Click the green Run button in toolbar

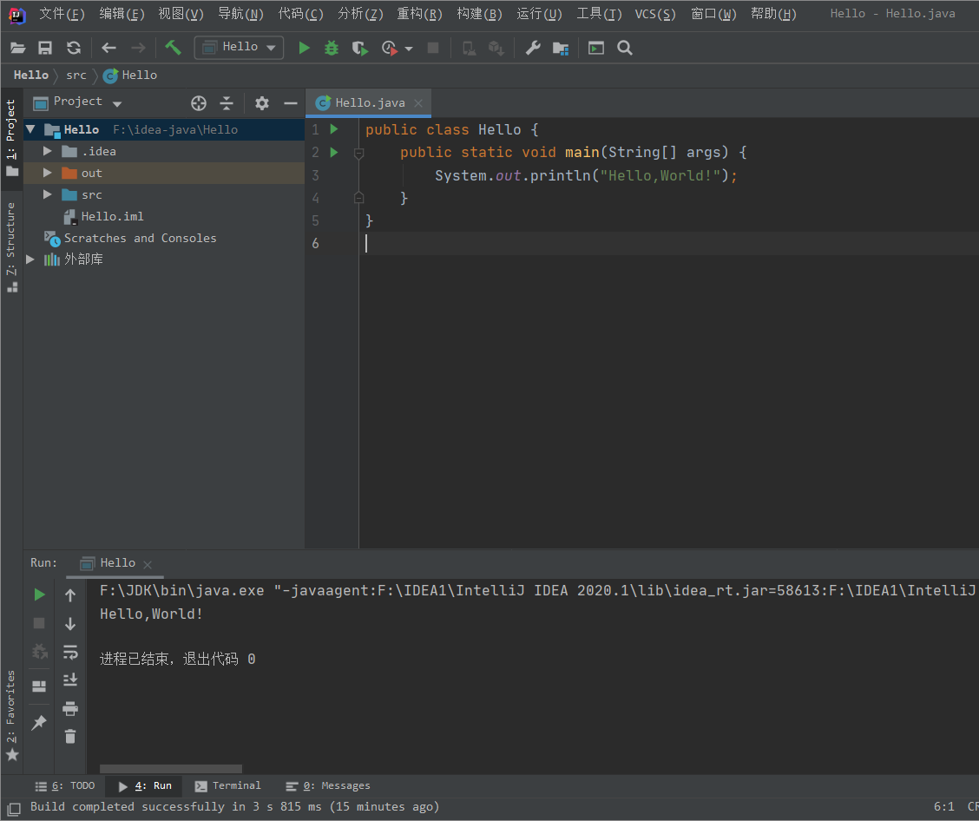click(x=304, y=48)
